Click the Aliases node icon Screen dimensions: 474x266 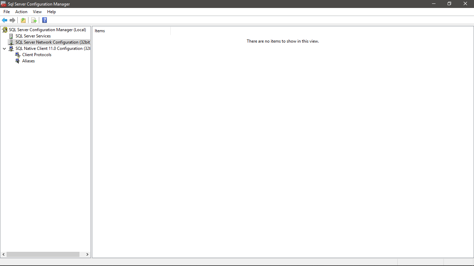pyautogui.click(x=18, y=61)
